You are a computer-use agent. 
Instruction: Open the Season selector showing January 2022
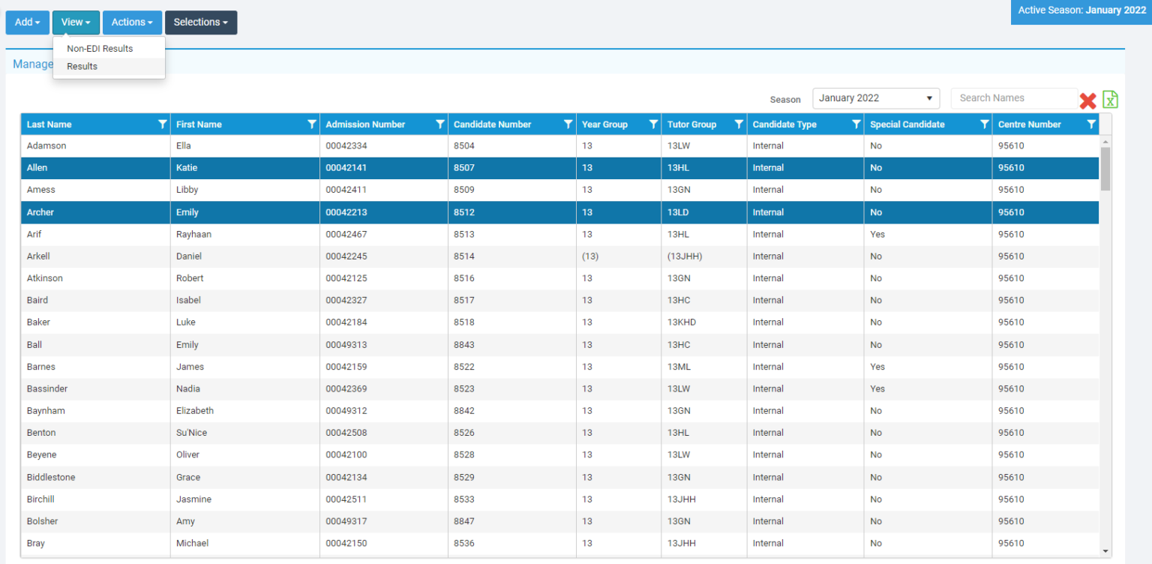(875, 97)
